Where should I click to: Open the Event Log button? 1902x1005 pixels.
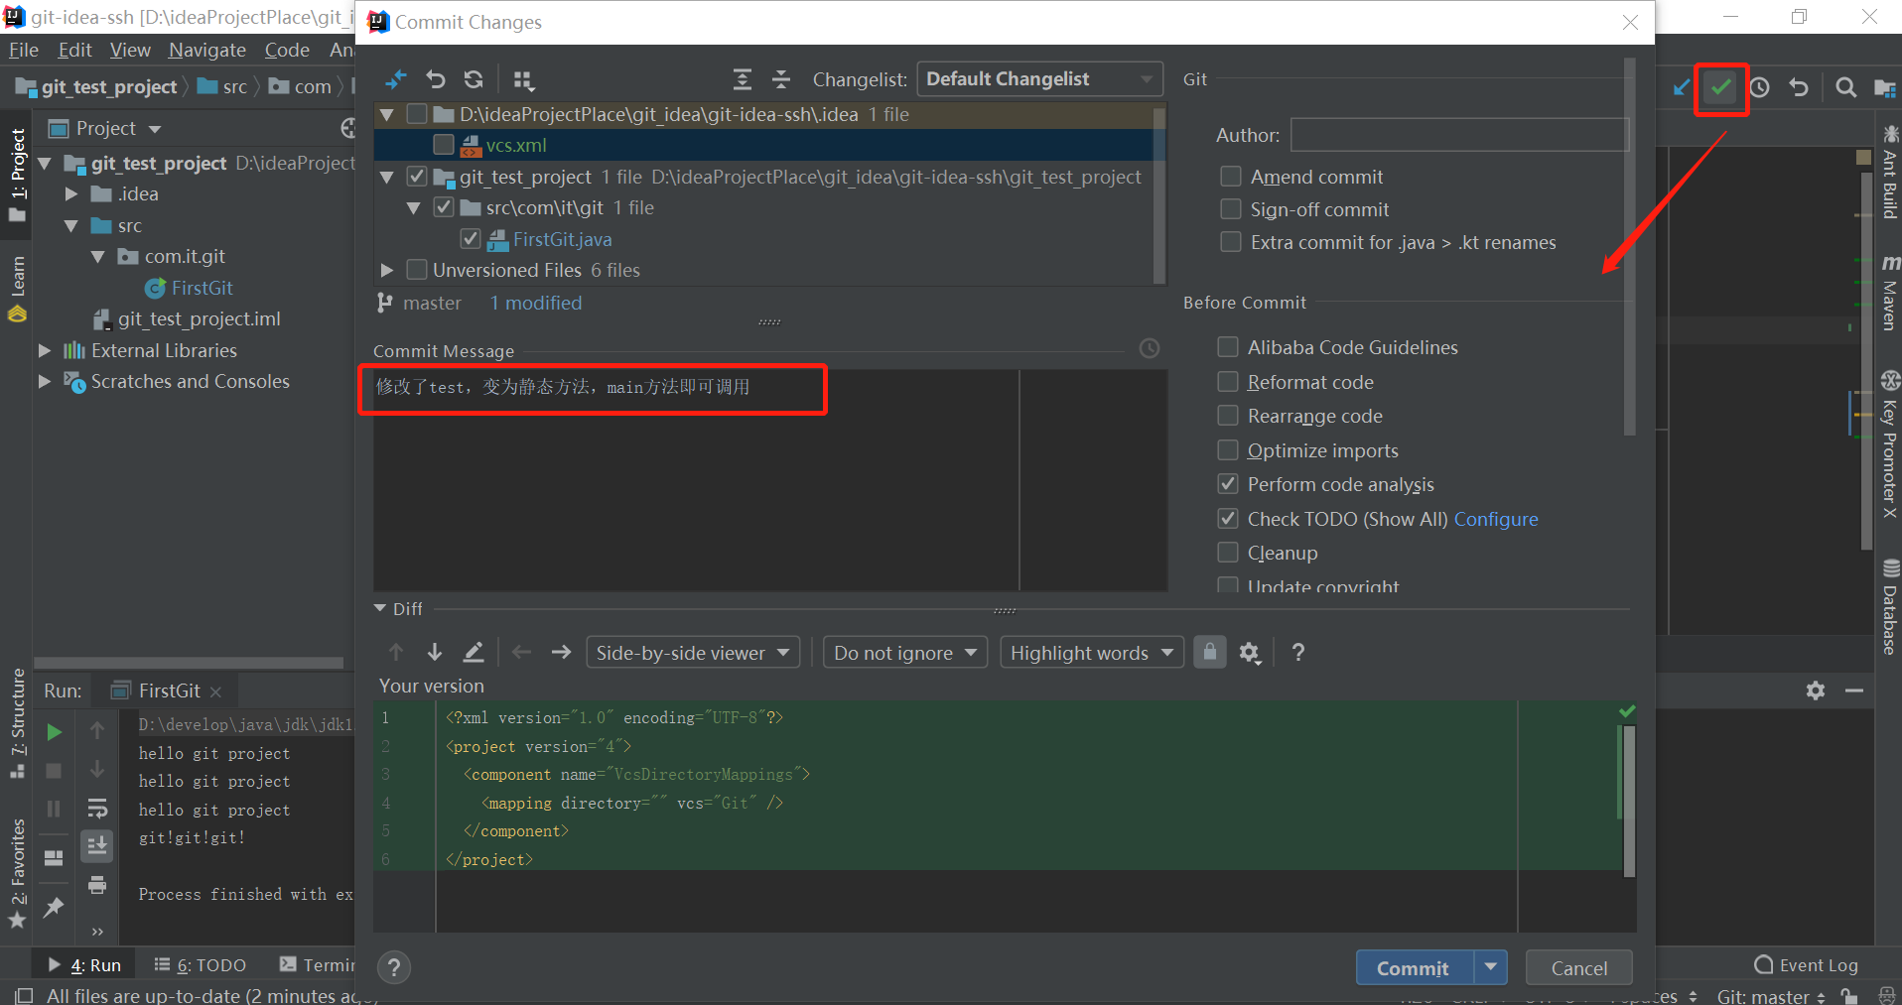[1807, 964]
